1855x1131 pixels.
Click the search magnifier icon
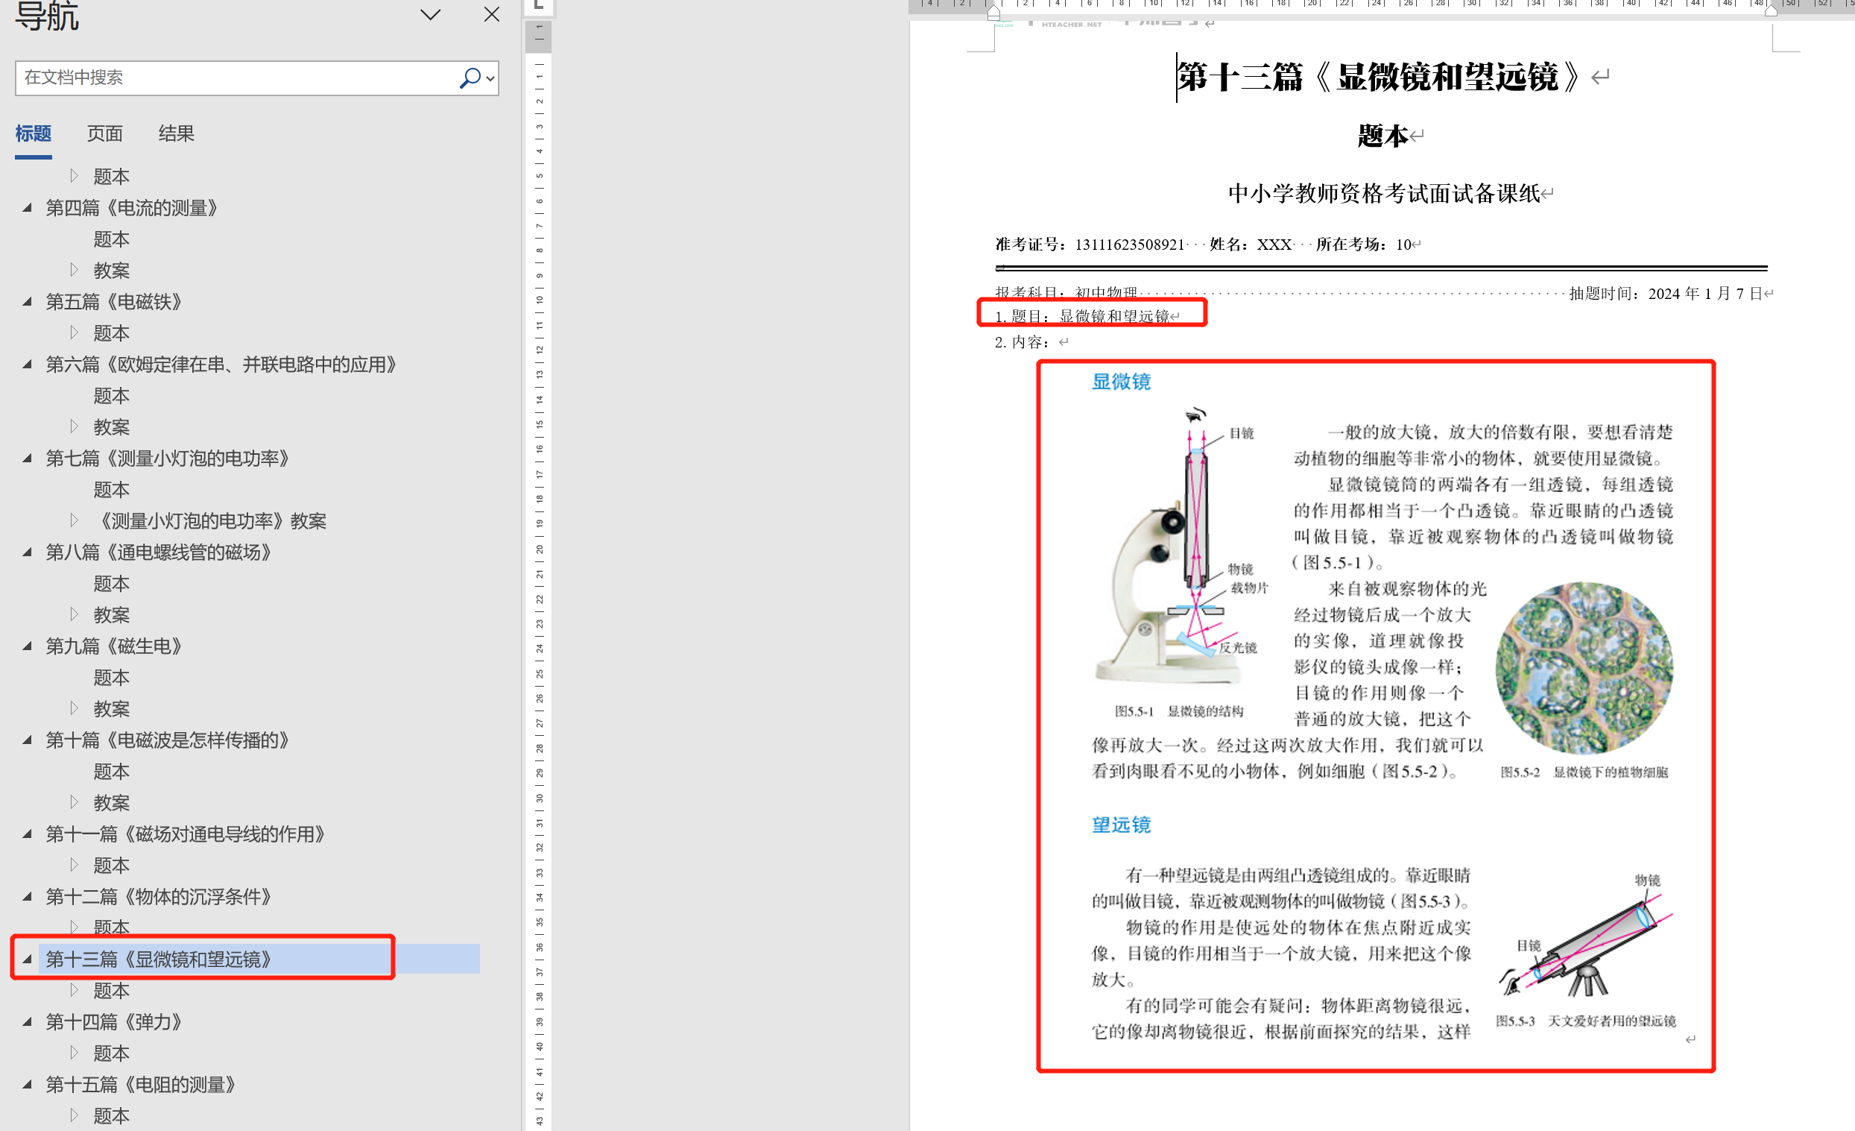pyautogui.click(x=469, y=78)
